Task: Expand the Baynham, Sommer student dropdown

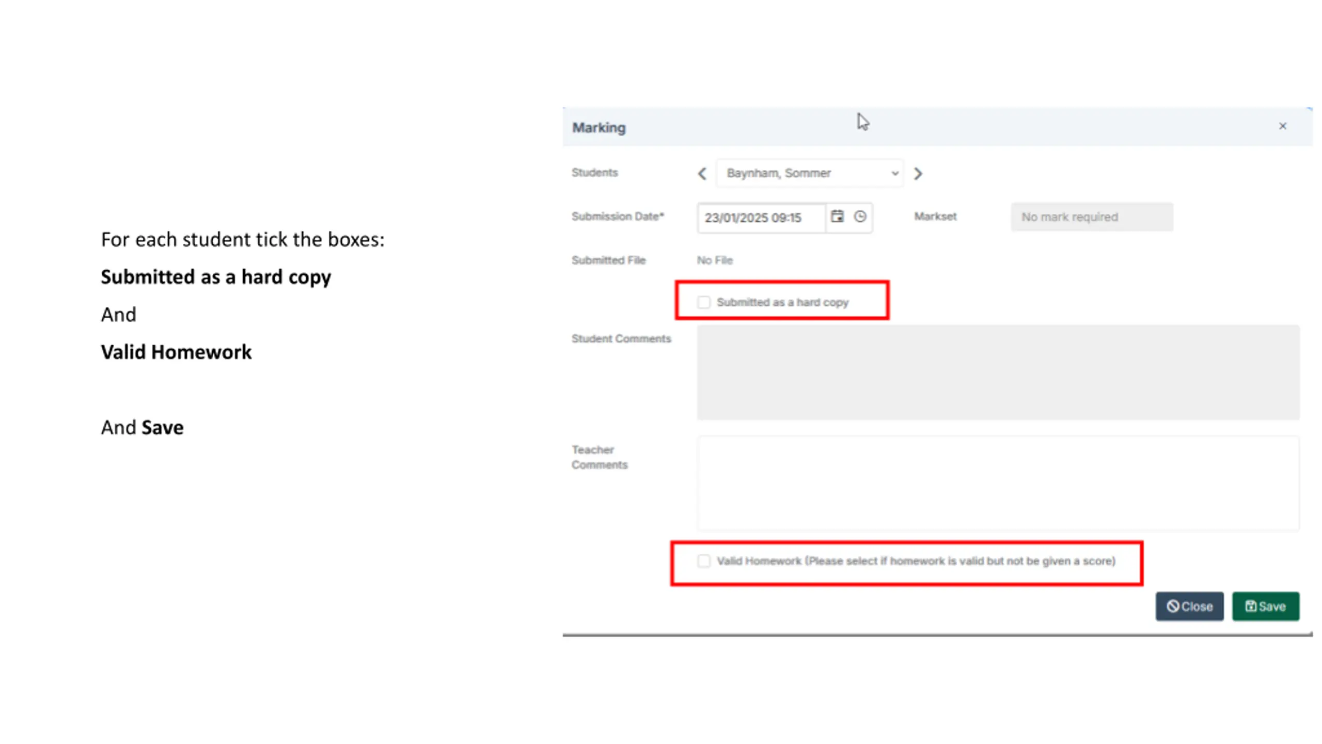Action: (809, 173)
